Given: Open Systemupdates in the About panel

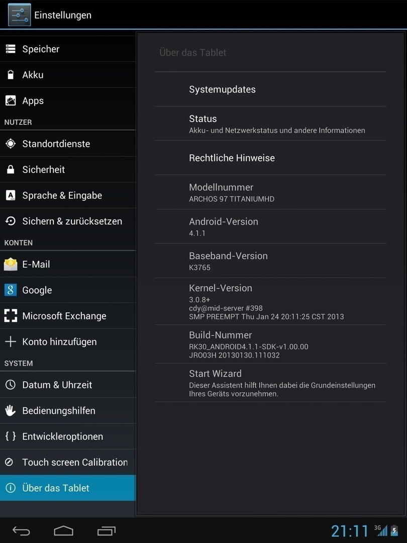Looking at the screenshot, I should coord(270,89).
